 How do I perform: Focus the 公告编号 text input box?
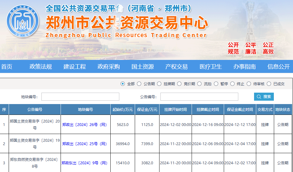coord(199,97)
